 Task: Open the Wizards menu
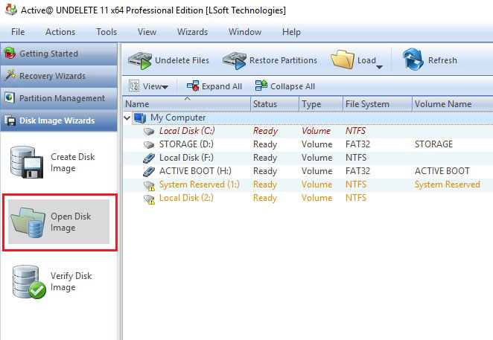[192, 32]
